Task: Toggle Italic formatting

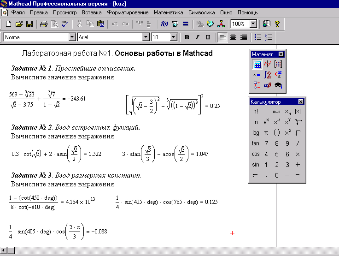Action: (197, 37)
